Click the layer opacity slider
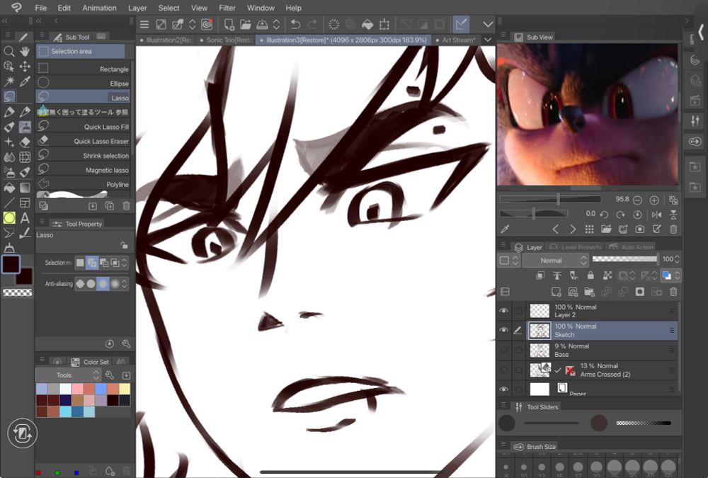The image size is (708, 478). tap(624, 259)
